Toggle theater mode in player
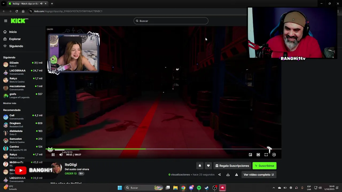The height and width of the screenshot is (192, 342). tap(258, 155)
